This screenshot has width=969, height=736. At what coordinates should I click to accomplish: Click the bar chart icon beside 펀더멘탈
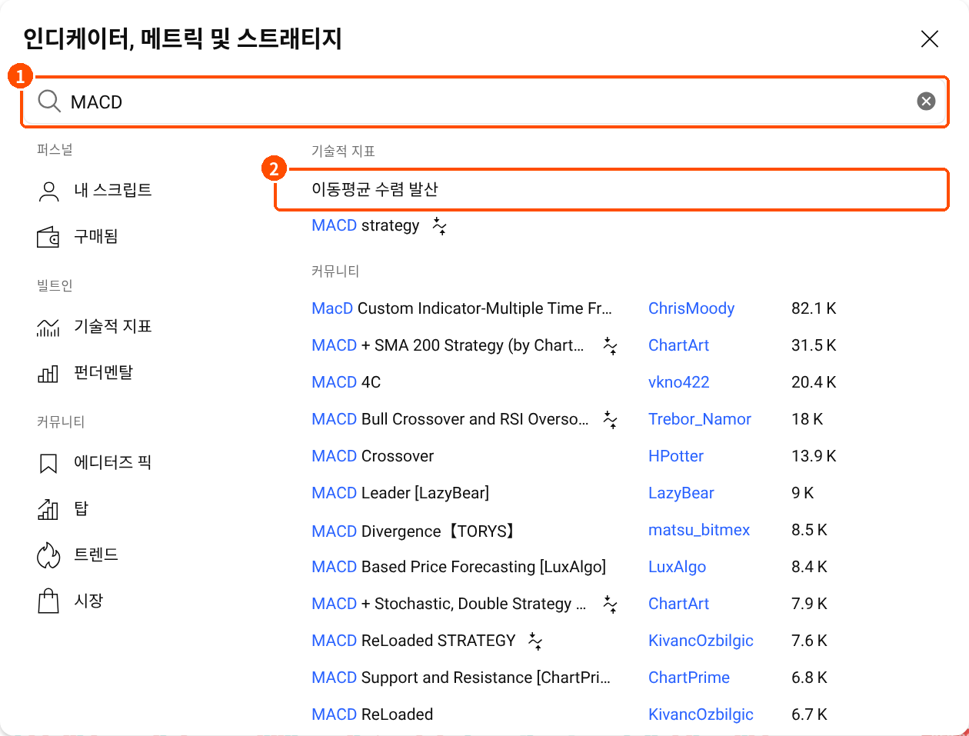point(48,374)
